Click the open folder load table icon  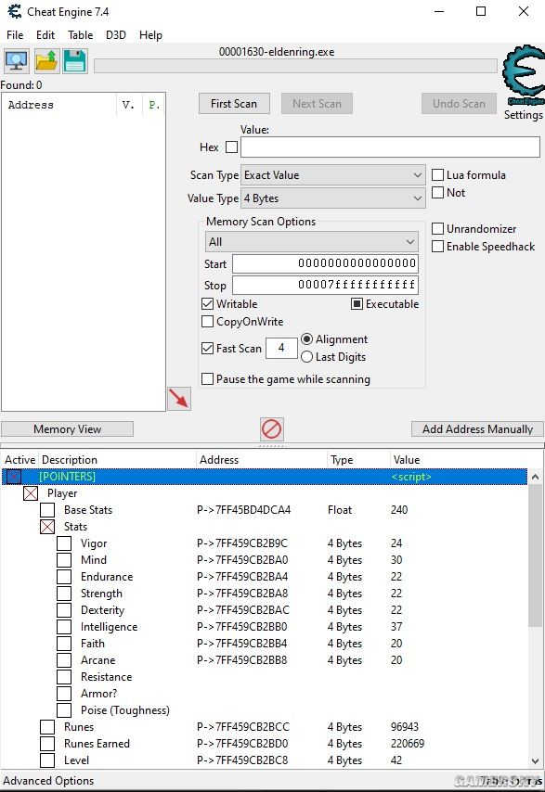pos(47,60)
